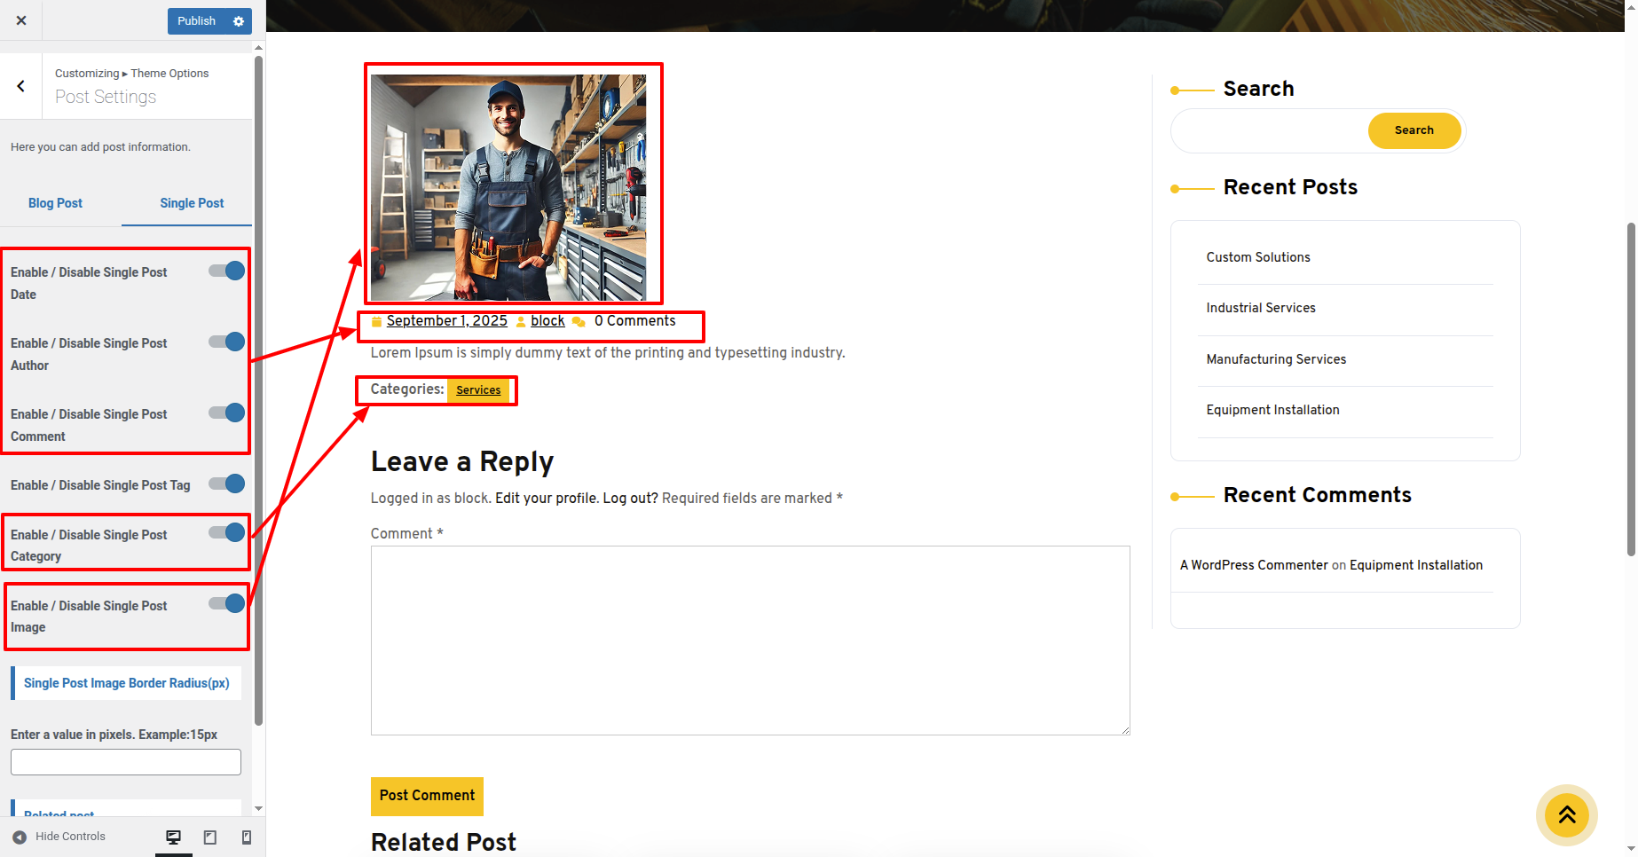1638x857 pixels.
Task: Open the Blog Post tab
Action: coord(55,203)
